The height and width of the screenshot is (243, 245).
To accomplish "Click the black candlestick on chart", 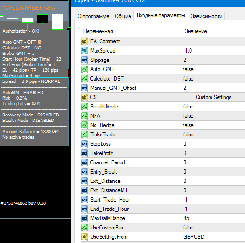I will (42, 19).
